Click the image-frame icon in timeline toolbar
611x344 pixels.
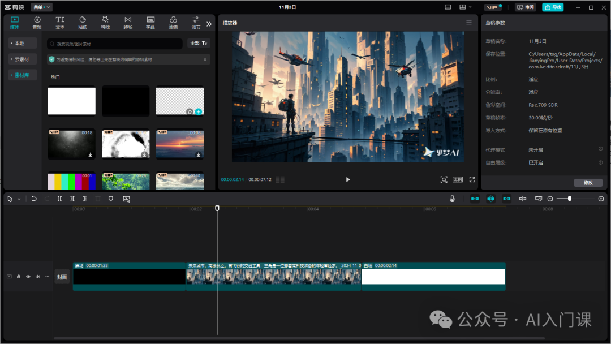(126, 199)
